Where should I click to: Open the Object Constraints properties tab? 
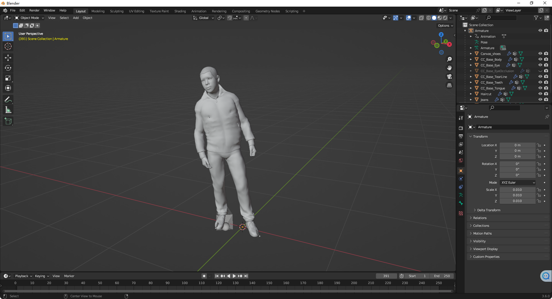tap(461, 187)
